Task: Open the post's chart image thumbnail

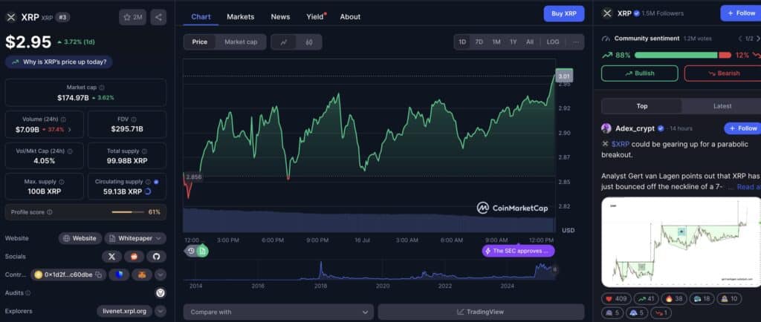Action: click(x=681, y=242)
